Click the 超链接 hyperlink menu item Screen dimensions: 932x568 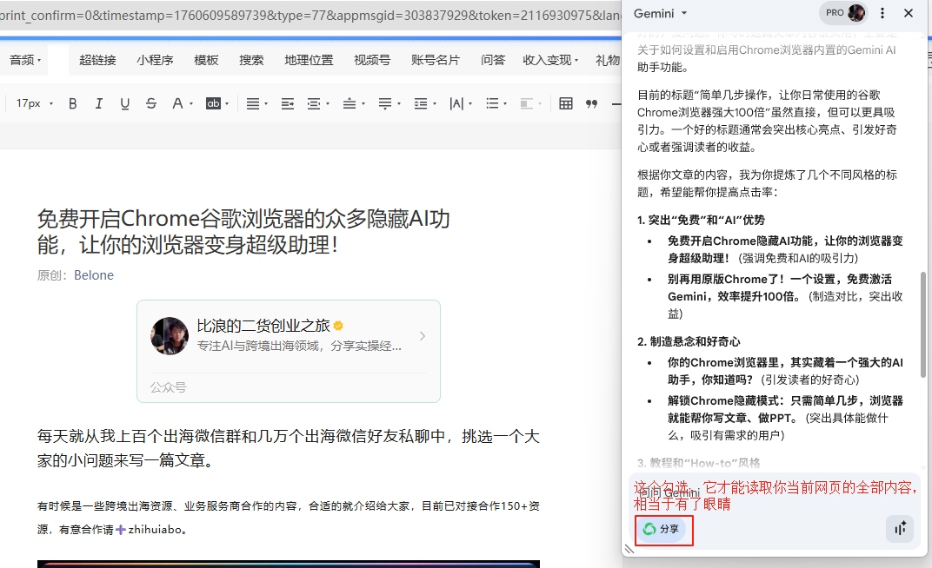pyautogui.click(x=97, y=60)
